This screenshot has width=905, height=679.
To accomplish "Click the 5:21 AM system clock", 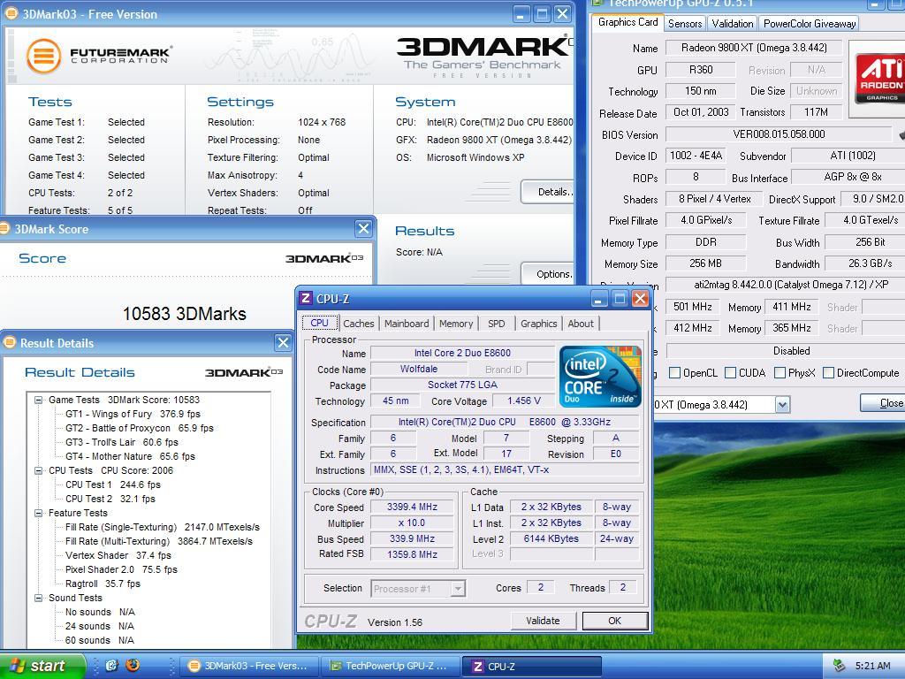I will click(x=872, y=666).
